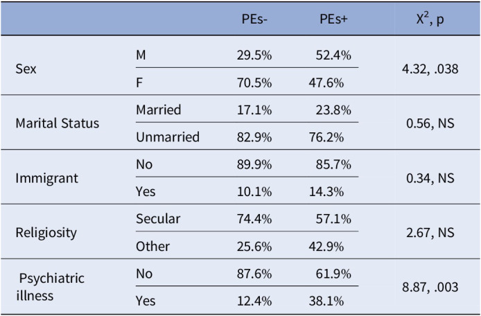Select the Secular subcategory label
481x316 pixels.
pyautogui.click(x=158, y=219)
